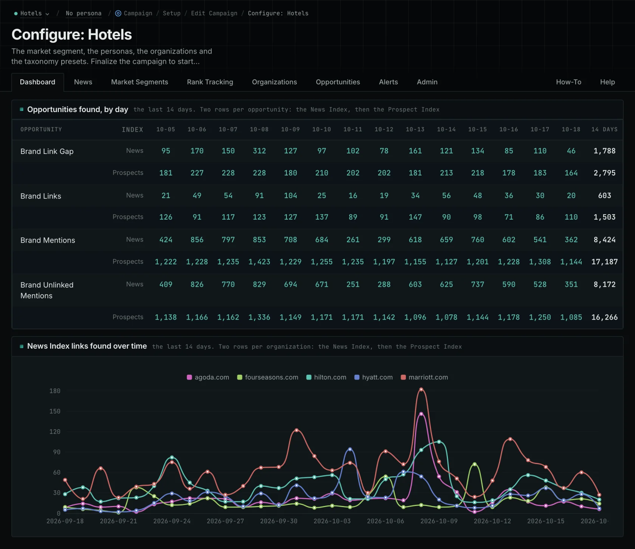Click the green status dot beside Hotels
The width and height of the screenshot is (635, 549).
(16, 14)
